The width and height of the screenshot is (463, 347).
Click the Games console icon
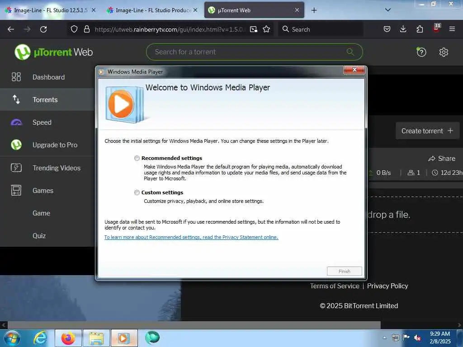click(x=16, y=190)
